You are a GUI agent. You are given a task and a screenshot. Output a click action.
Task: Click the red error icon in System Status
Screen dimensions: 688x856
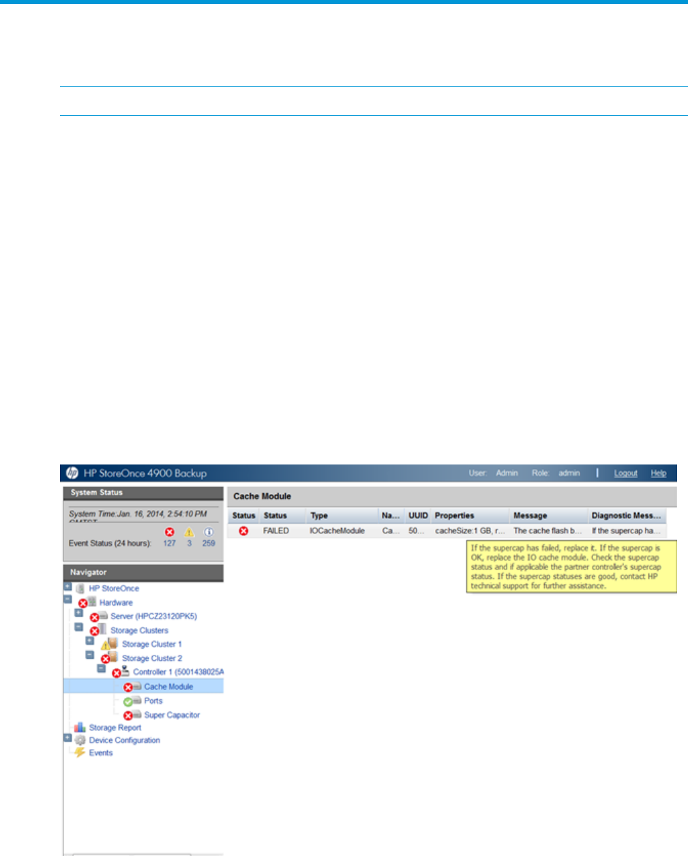[170, 532]
